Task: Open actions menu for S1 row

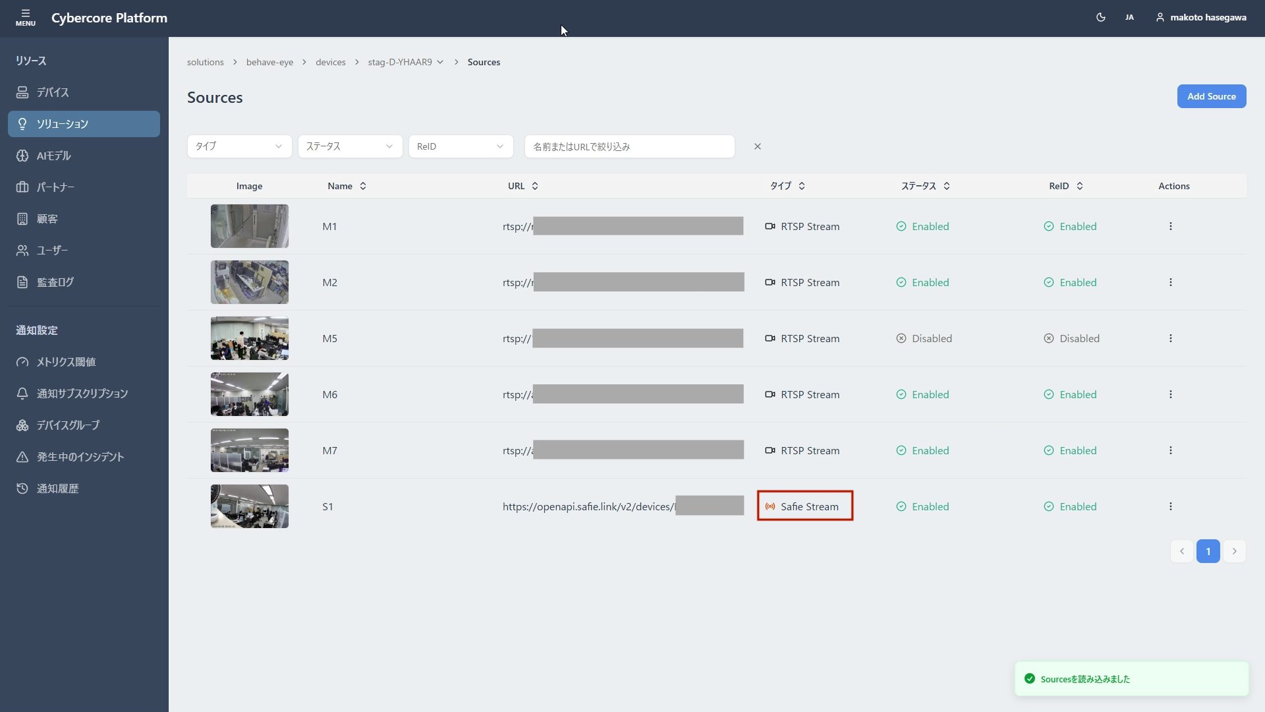Action: pyautogui.click(x=1170, y=506)
